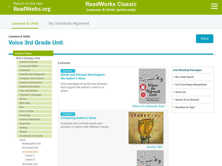Open Genre unit
The image size is (222, 166).
click(34, 99)
